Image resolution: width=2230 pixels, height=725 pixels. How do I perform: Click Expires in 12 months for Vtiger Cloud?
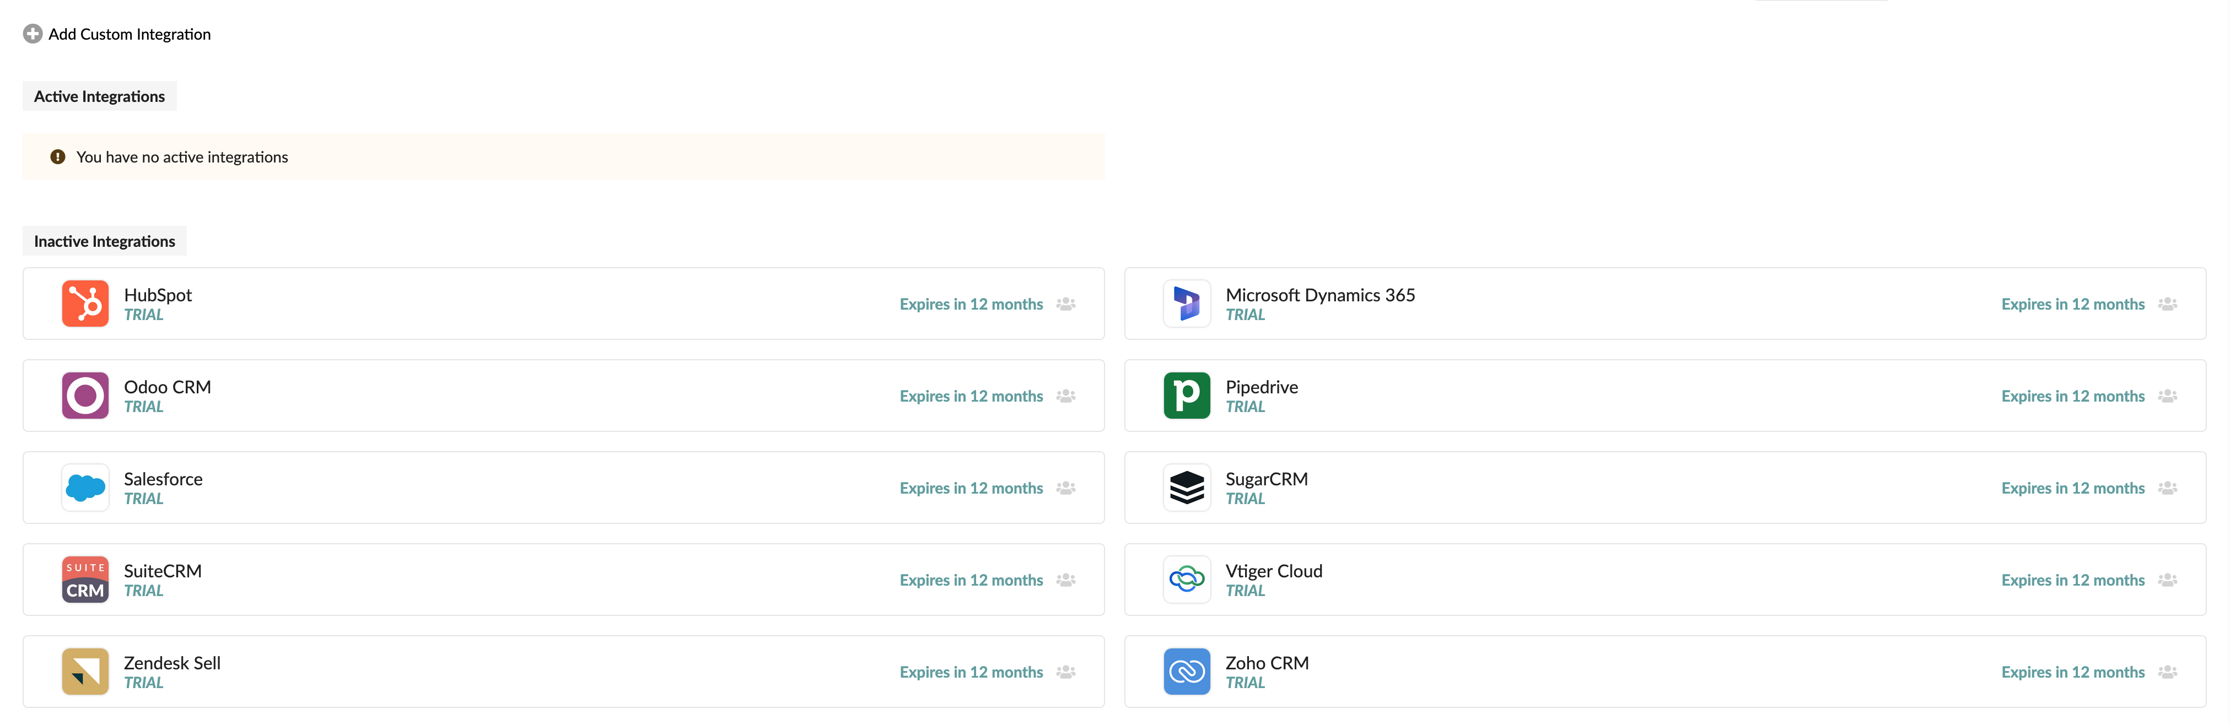pyautogui.click(x=2072, y=581)
